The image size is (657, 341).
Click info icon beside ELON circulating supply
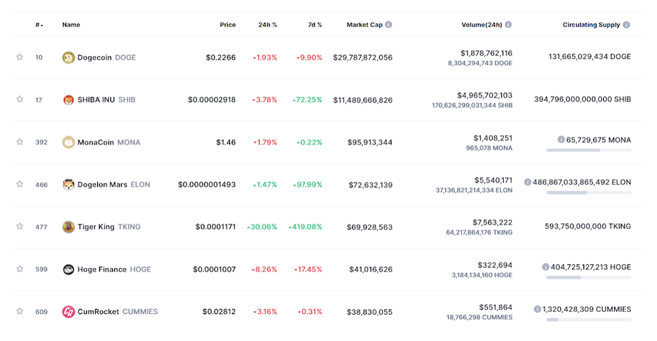(528, 182)
